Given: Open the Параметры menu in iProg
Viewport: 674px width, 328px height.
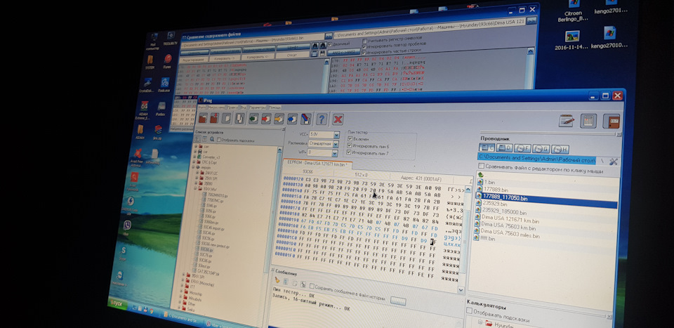Looking at the screenshot, I should coord(258,107).
